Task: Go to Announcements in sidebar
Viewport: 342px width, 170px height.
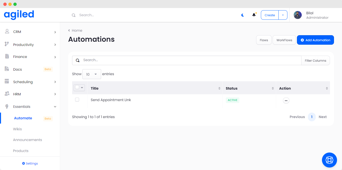Action: [x=28, y=140]
